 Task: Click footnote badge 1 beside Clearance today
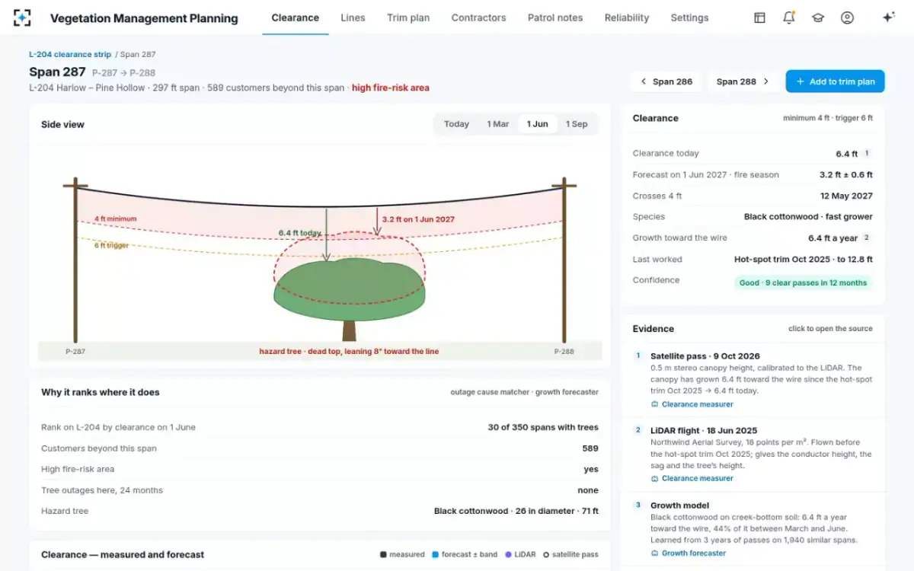(867, 153)
